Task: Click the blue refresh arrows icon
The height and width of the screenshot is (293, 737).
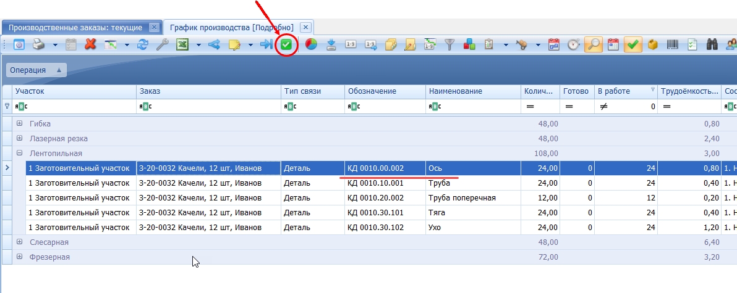Action: tap(142, 45)
